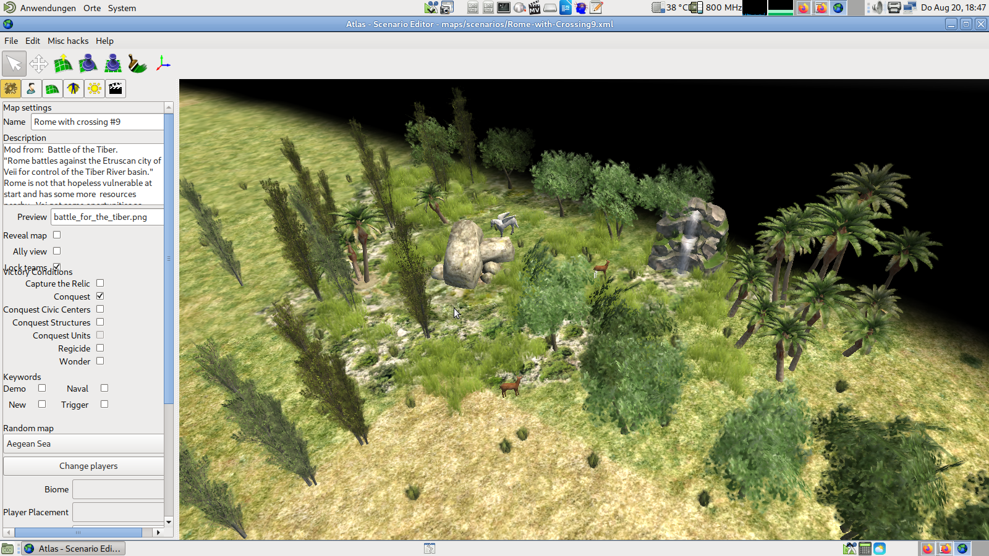Screen dimensions: 989x556
Task: Open the System menu in top panel
Action: (x=122, y=8)
